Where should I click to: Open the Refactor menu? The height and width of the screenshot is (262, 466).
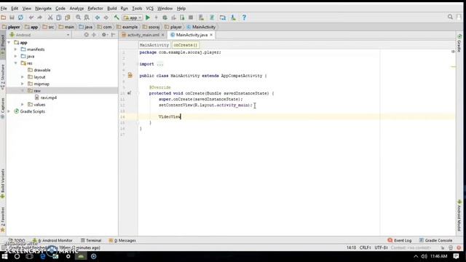point(95,8)
